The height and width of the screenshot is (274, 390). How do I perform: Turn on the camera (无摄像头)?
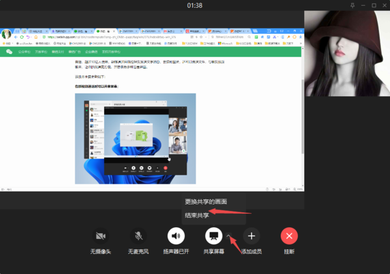pyautogui.click(x=100, y=236)
